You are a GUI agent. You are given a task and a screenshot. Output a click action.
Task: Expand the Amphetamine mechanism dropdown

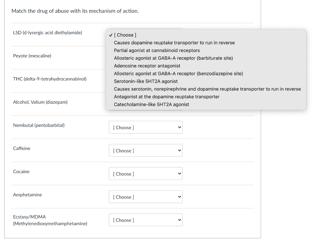click(x=145, y=197)
